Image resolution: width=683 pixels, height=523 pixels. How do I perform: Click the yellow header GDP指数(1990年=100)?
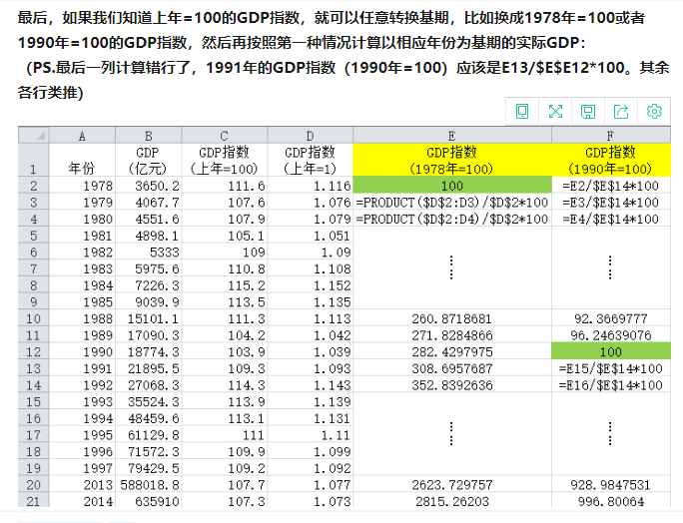[x=611, y=161]
